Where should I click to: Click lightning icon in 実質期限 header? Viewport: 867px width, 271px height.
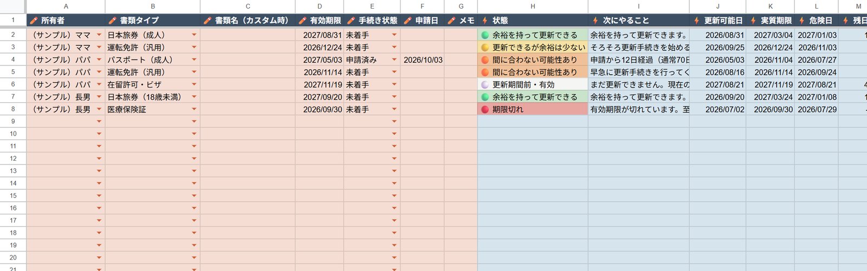pyautogui.click(x=753, y=21)
